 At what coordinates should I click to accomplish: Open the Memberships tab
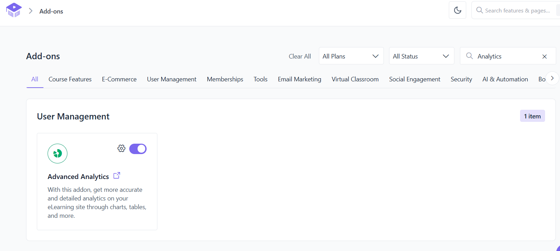coord(225,79)
